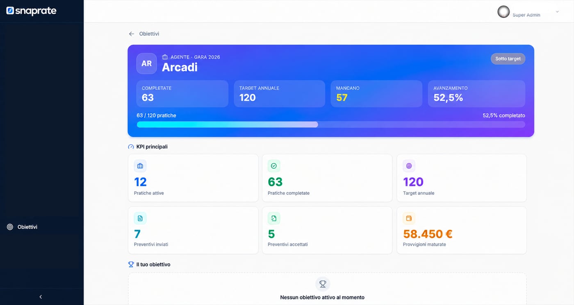The image size is (574, 305).
Task: Open the Mancano 57 stat box
Action: tap(376, 94)
